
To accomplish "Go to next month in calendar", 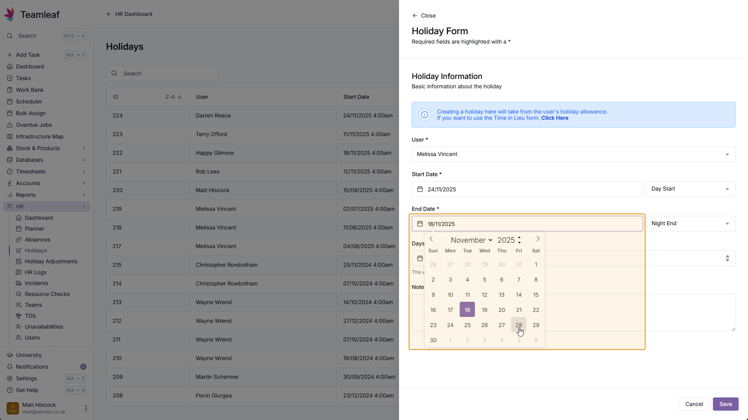I will pos(538,239).
